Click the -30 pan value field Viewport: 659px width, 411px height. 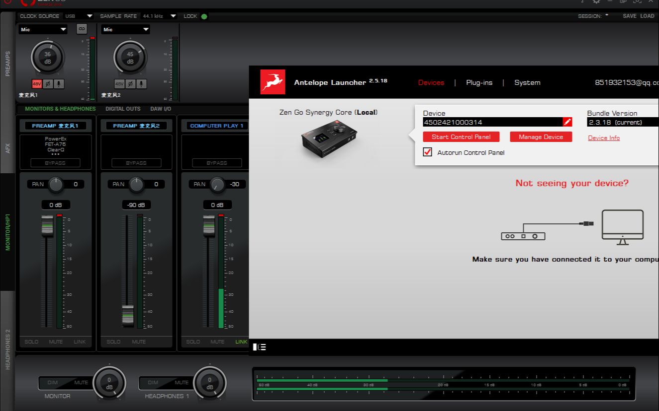(234, 184)
